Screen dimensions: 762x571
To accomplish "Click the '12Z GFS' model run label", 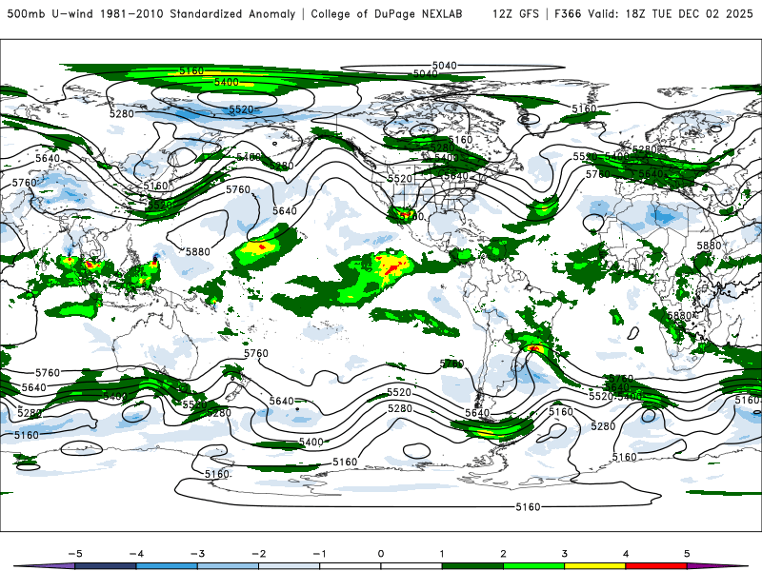I will click(515, 13).
